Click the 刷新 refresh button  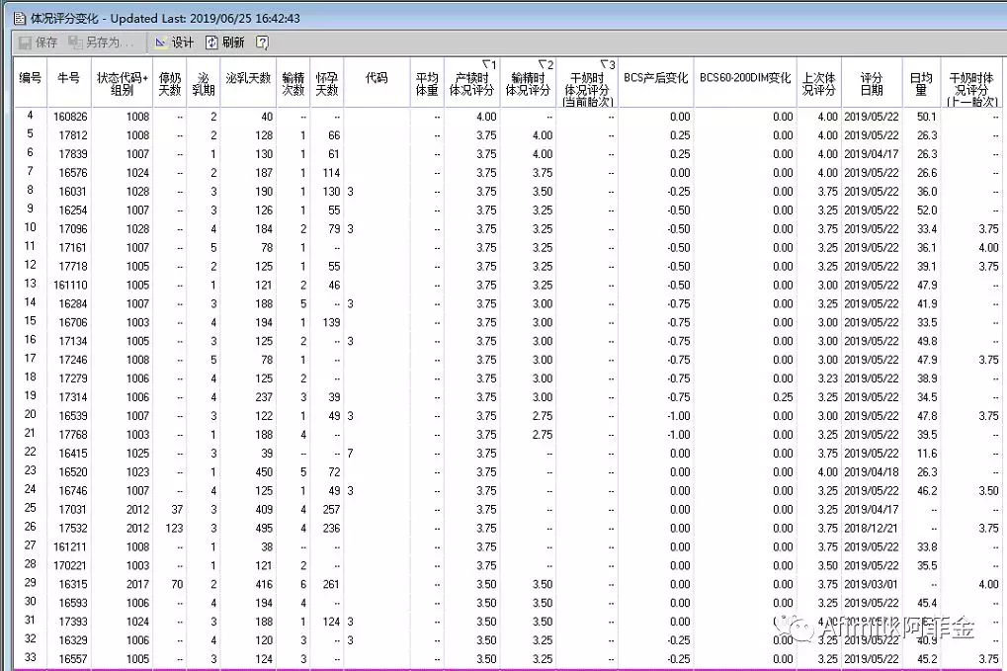point(224,42)
